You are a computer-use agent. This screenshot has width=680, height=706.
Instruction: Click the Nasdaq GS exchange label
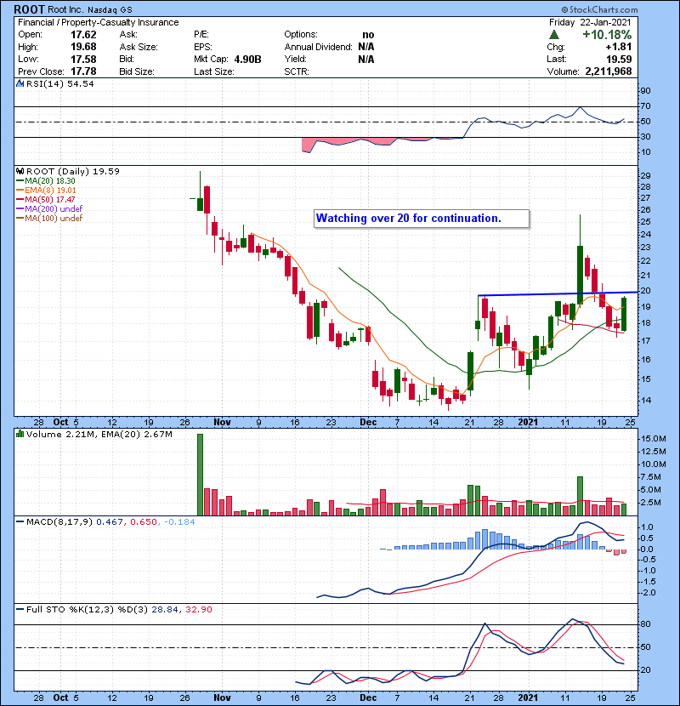[x=110, y=10]
